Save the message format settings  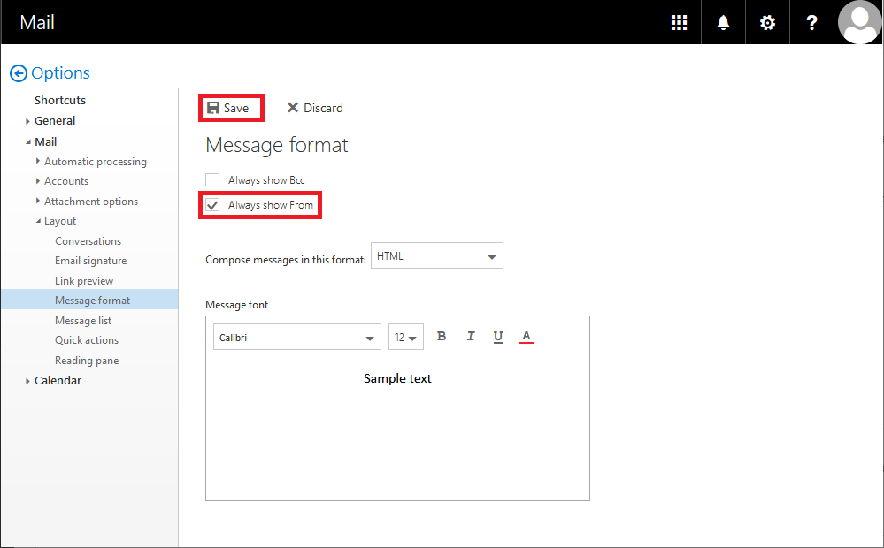[x=231, y=107]
